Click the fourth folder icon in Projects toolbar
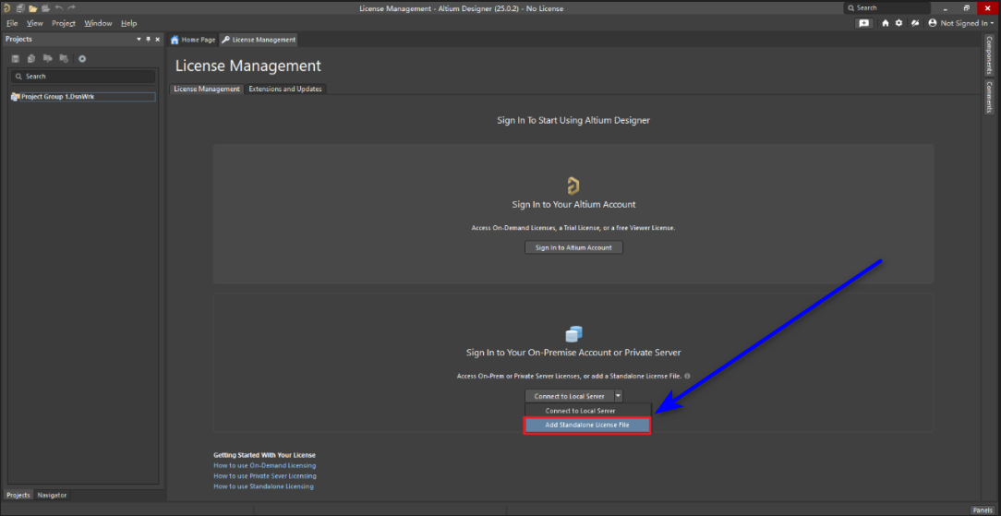The height and width of the screenshot is (516, 1001). [x=64, y=59]
